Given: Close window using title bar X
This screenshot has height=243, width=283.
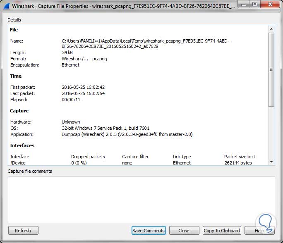Looking at the screenshot, I should click(270, 4).
